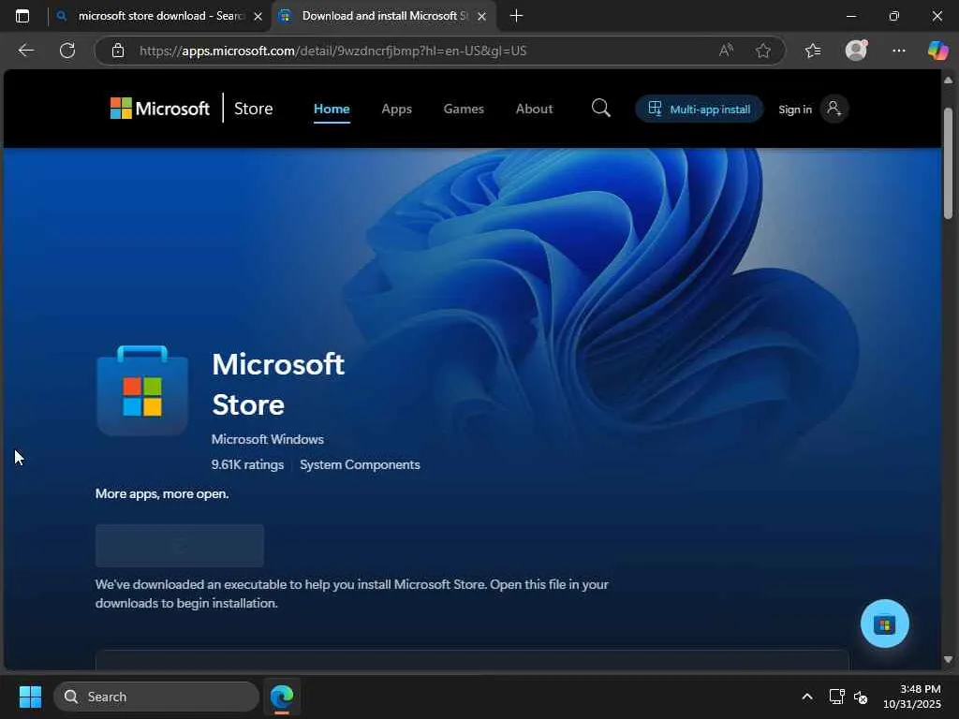Open the Microsoft Windows publisher link
This screenshot has height=719, width=959.
[x=267, y=439]
